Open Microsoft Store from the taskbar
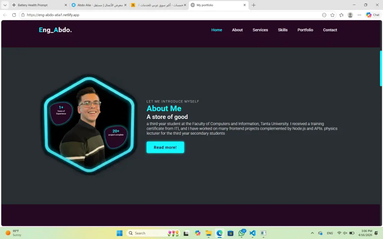This screenshot has width=383, height=239. [x=230, y=233]
